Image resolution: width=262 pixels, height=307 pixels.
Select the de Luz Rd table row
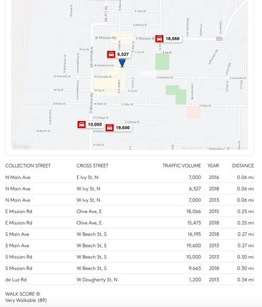click(130, 280)
